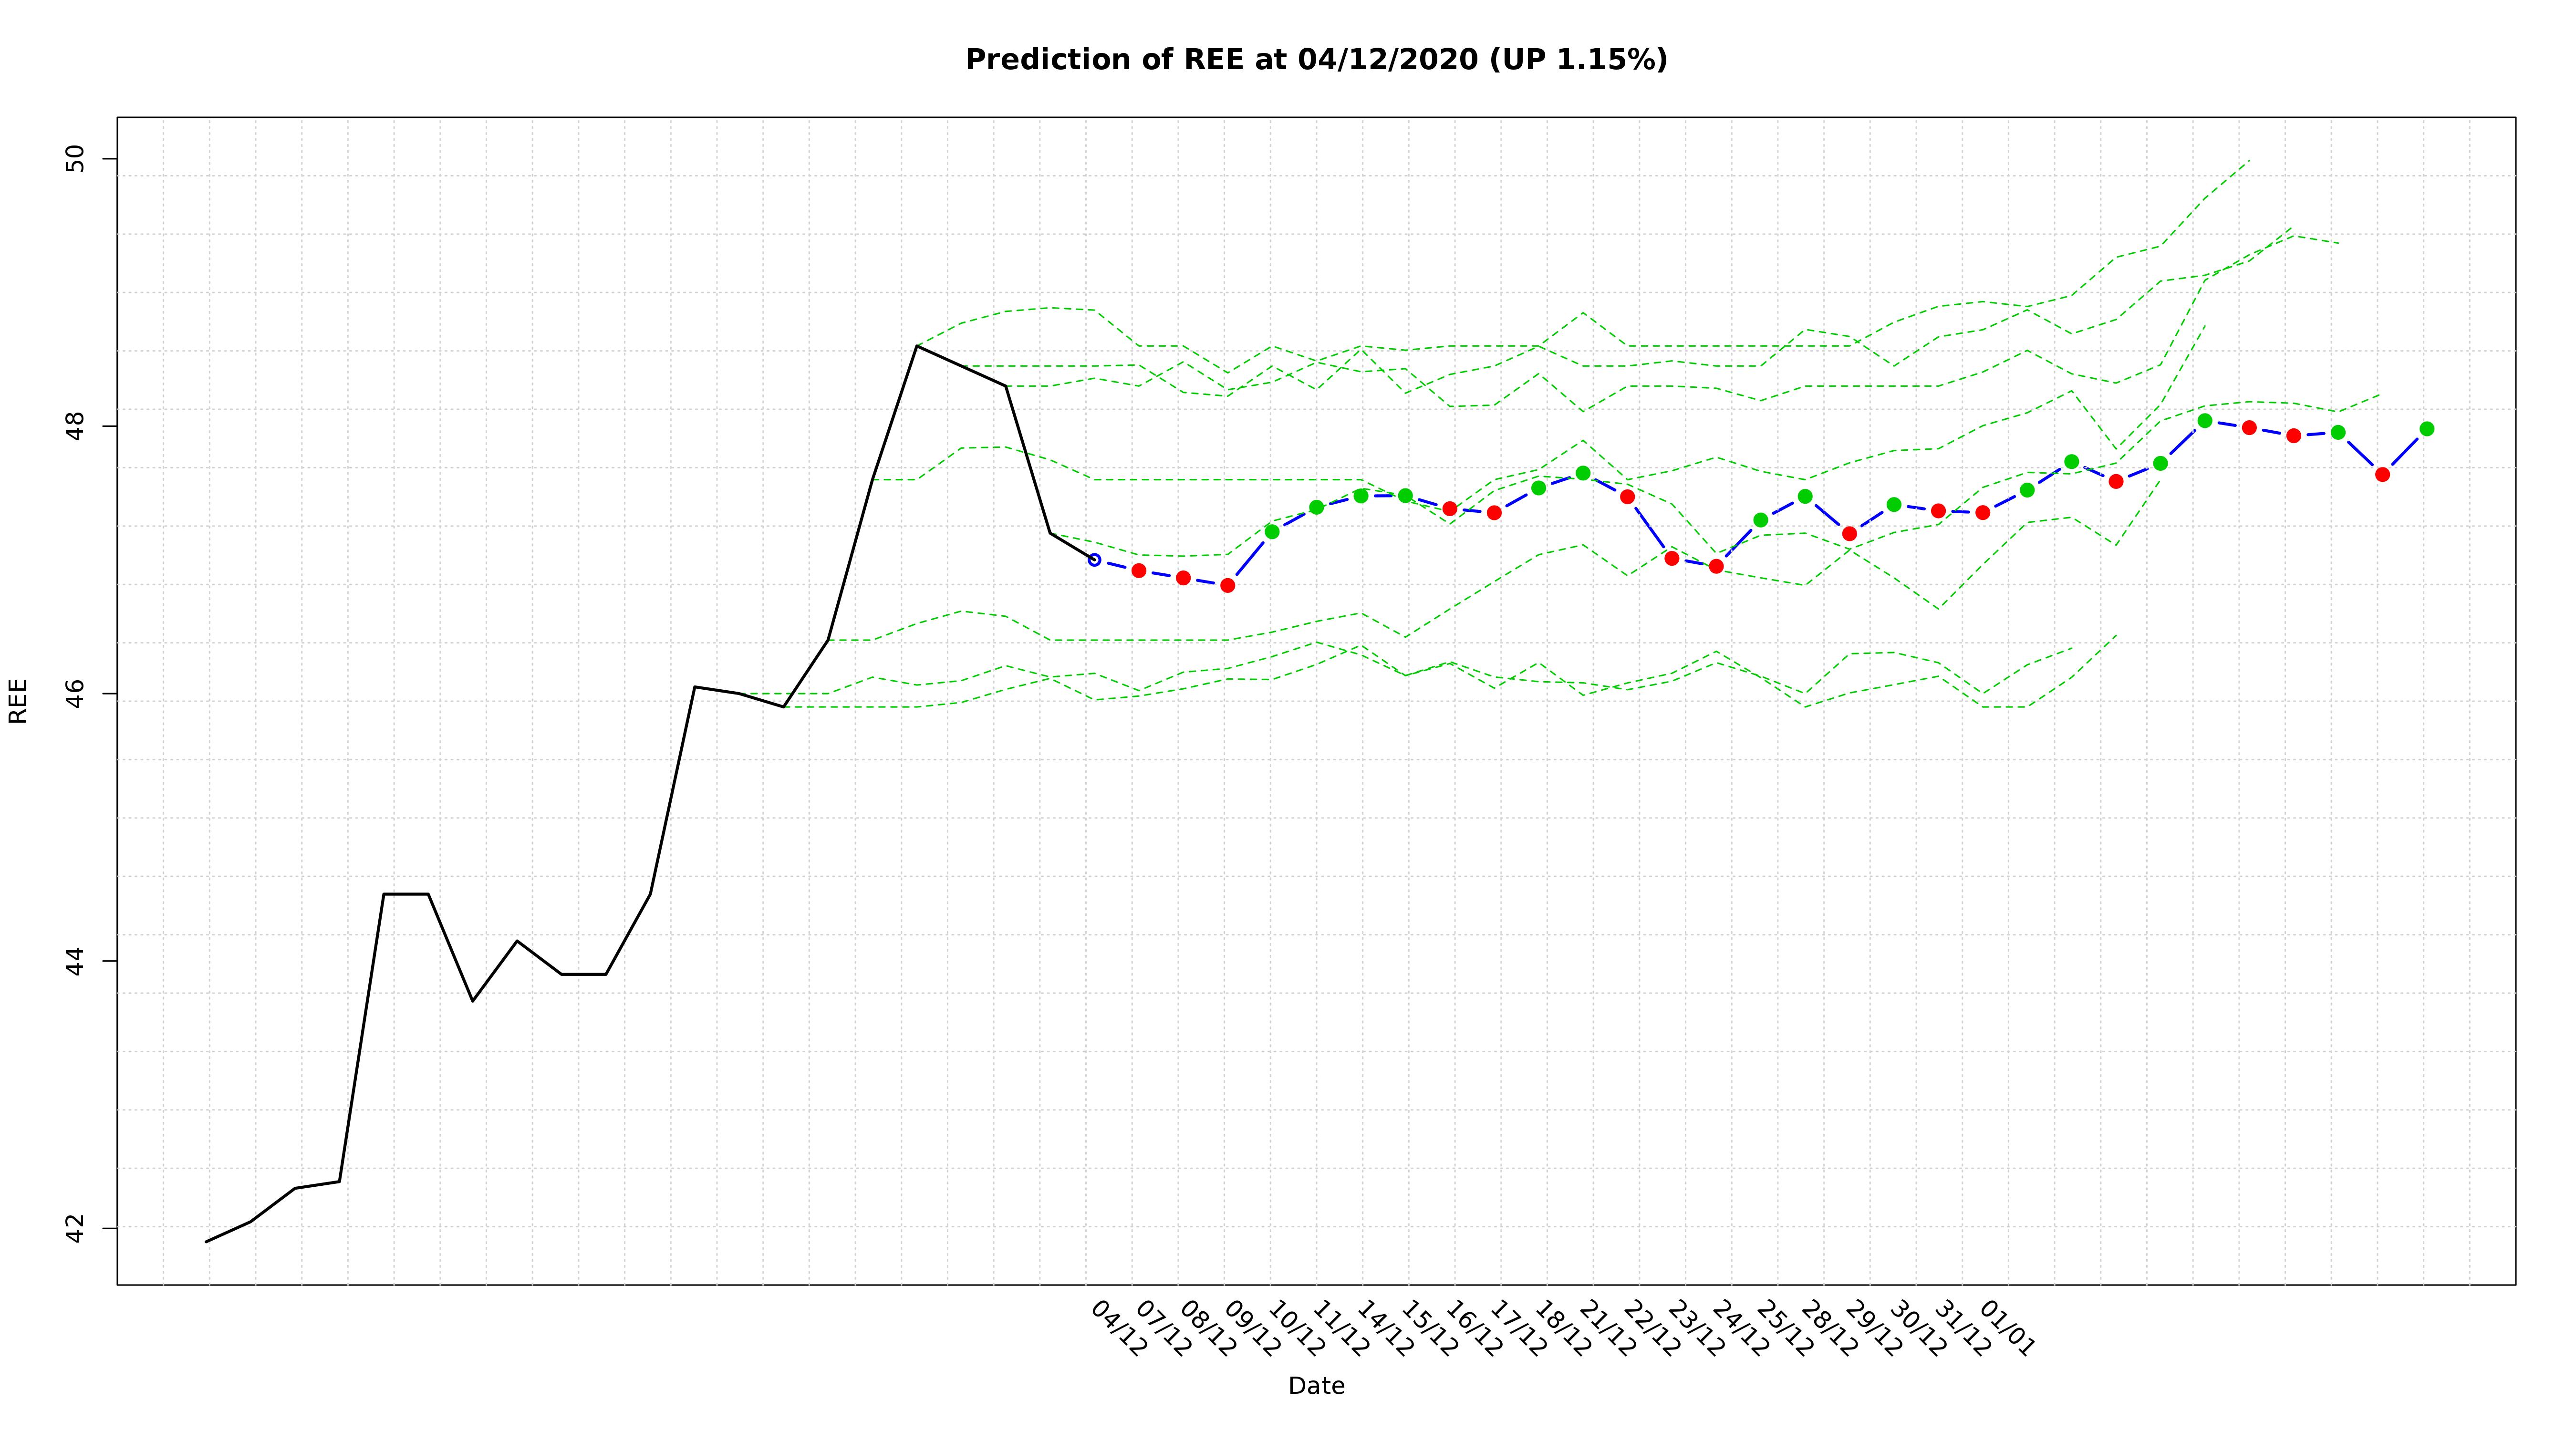
Task: Click the chart title Prediction of REE
Action: 1316,60
